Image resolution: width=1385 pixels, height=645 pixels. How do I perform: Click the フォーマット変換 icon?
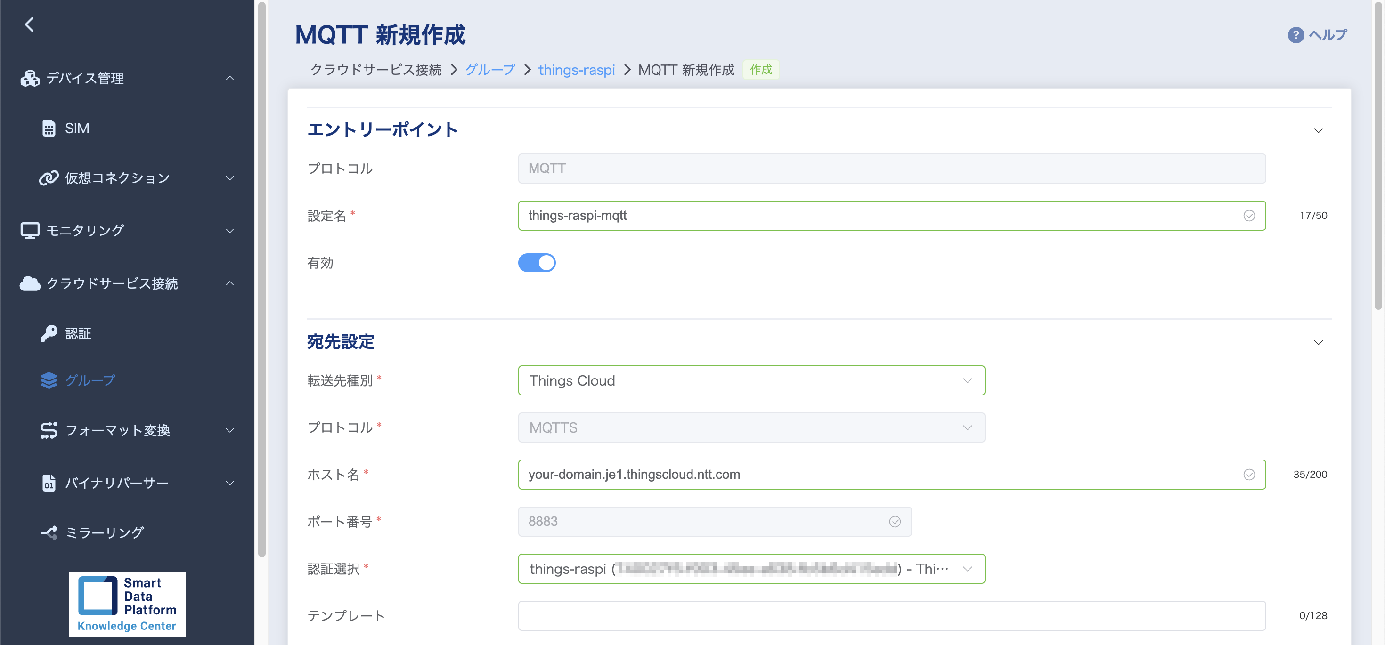click(x=49, y=430)
